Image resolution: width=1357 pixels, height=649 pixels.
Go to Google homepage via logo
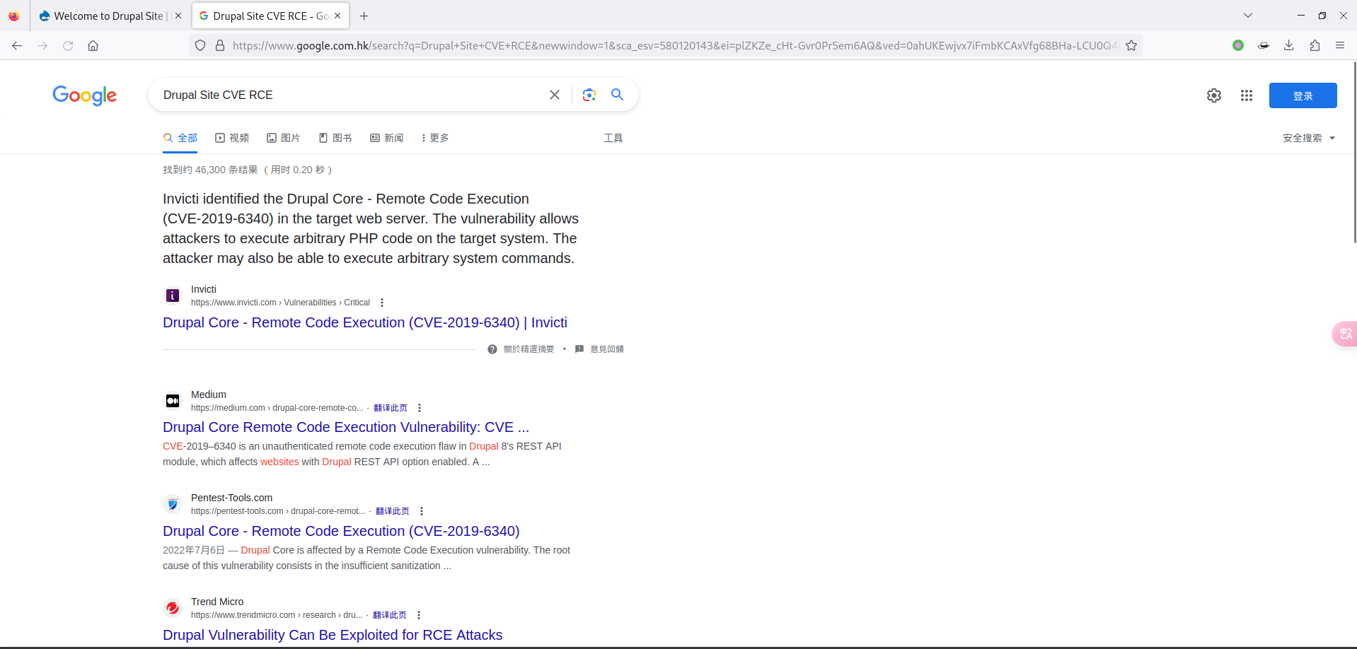click(85, 95)
